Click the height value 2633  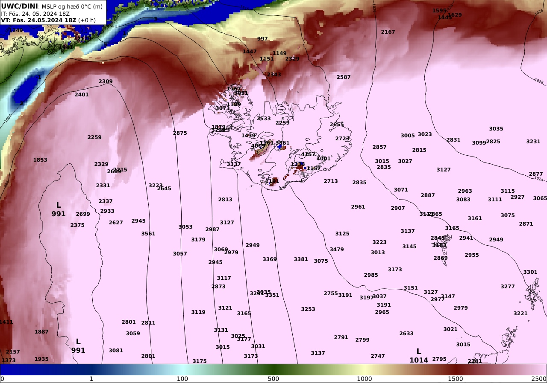406,334
